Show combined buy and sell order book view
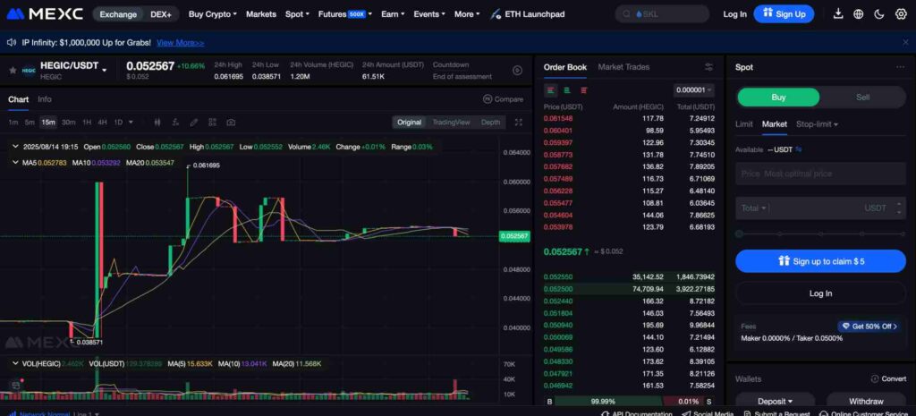 tap(551, 90)
